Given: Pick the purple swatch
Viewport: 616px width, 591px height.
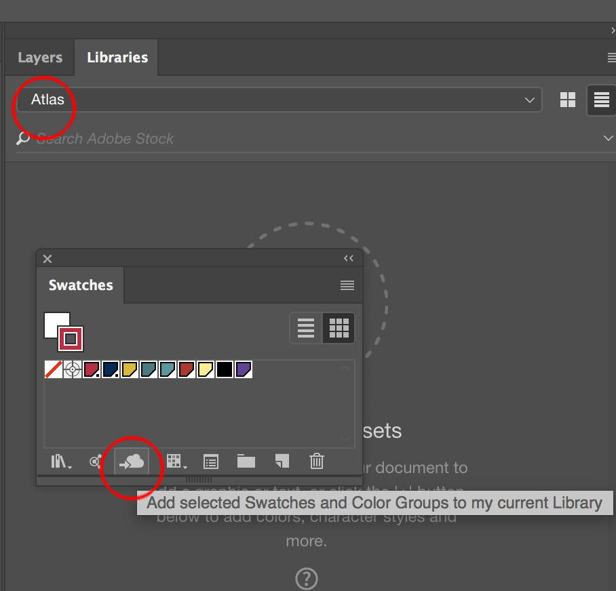Looking at the screenshot, I should (243, 369).
